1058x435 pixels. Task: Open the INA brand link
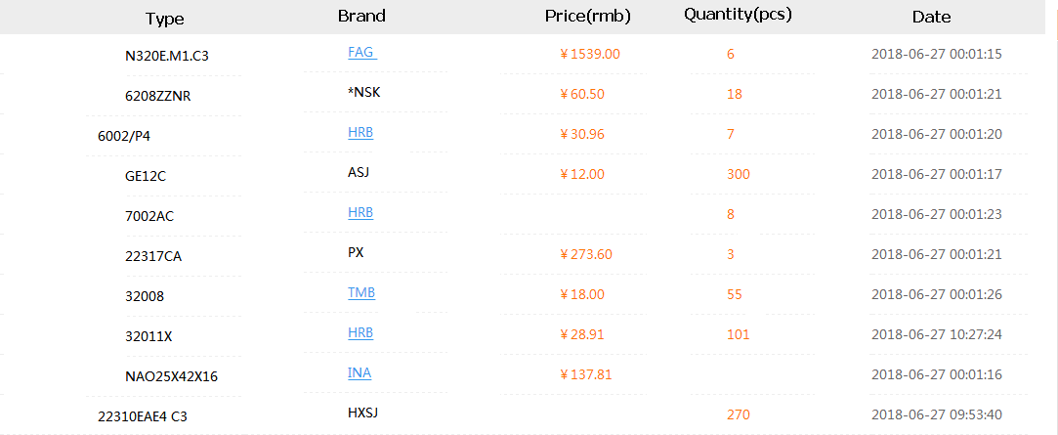[360, 372]
